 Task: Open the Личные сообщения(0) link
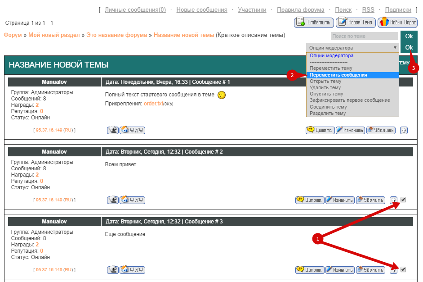135,9
